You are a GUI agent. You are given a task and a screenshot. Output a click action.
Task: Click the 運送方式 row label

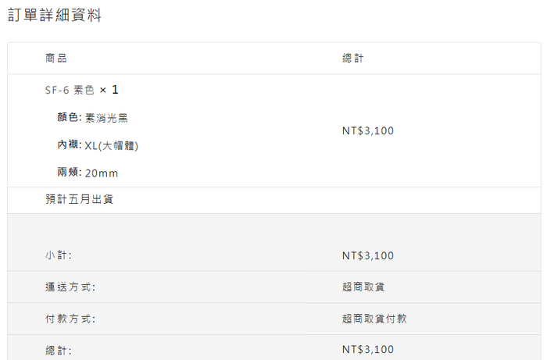click(x=70, y=287)
